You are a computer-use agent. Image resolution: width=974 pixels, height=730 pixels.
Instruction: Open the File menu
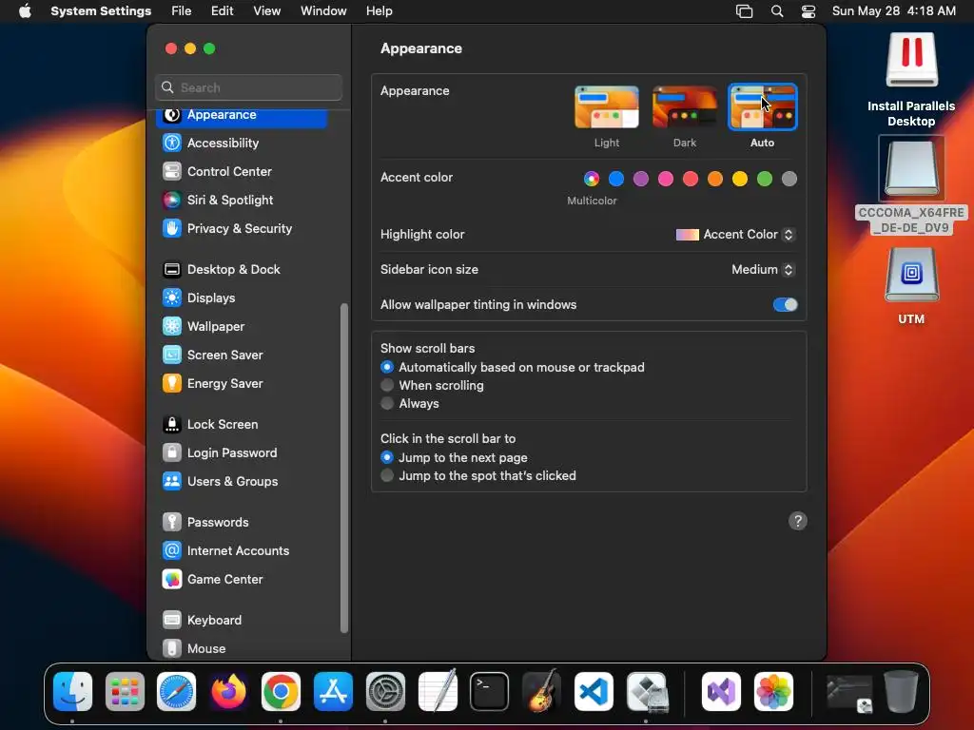pos(182,11)
